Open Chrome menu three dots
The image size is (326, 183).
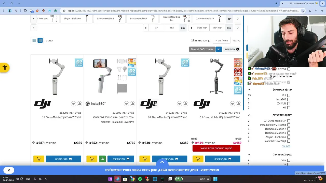pos(3,11)
